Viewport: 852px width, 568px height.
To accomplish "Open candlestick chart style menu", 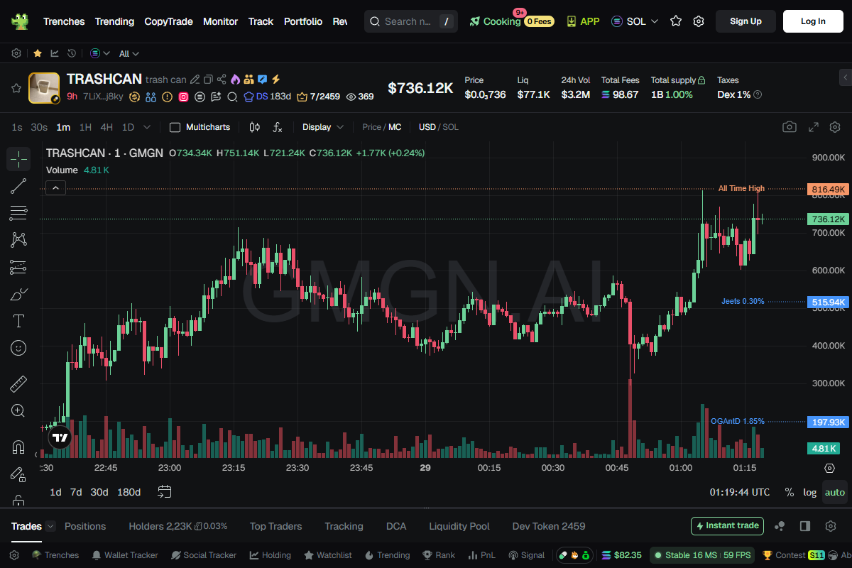I will 255,127.
